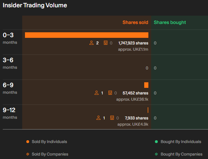Click the striped Sold By Companies legend marker
This screenshot has height=159, width=208.
pos(28,154)
